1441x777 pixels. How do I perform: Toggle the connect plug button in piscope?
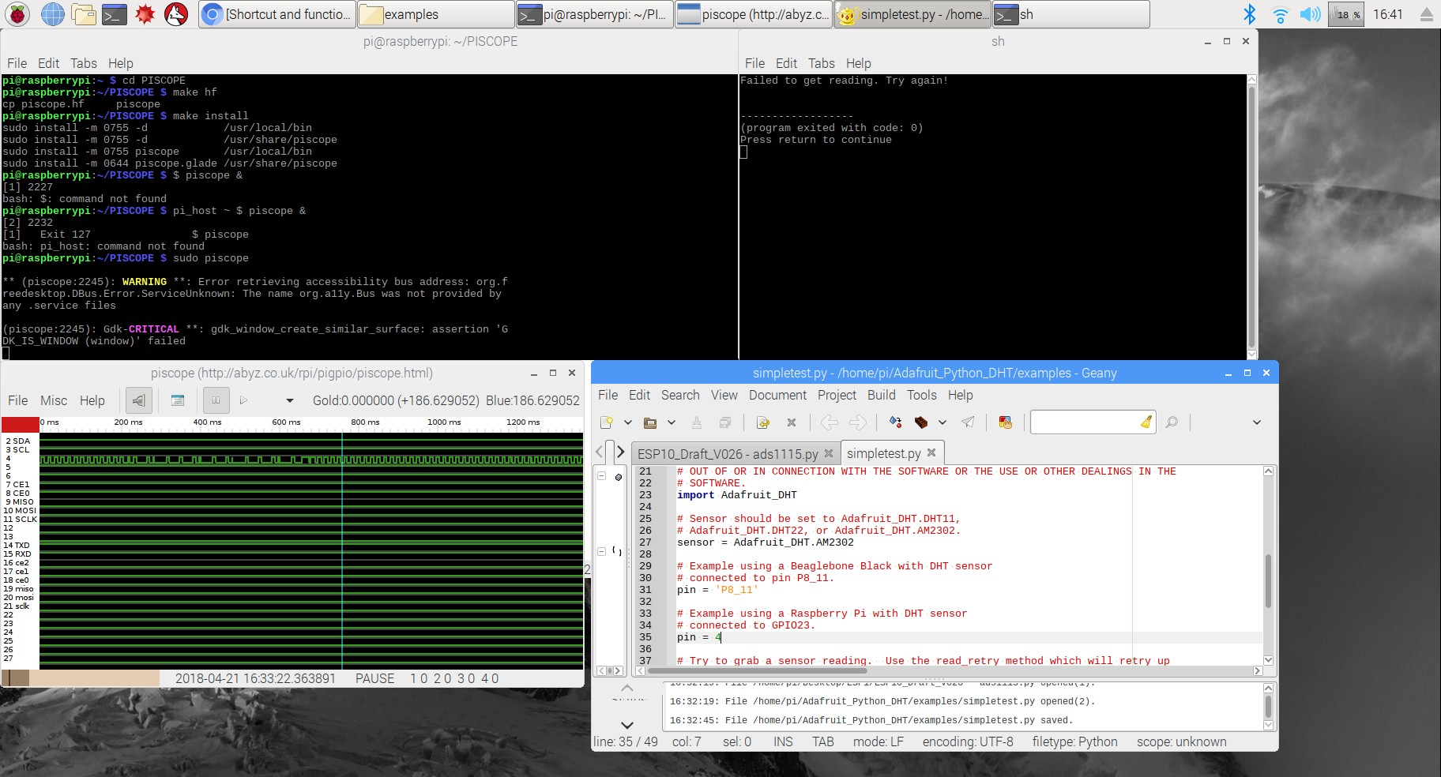[138, 400]
